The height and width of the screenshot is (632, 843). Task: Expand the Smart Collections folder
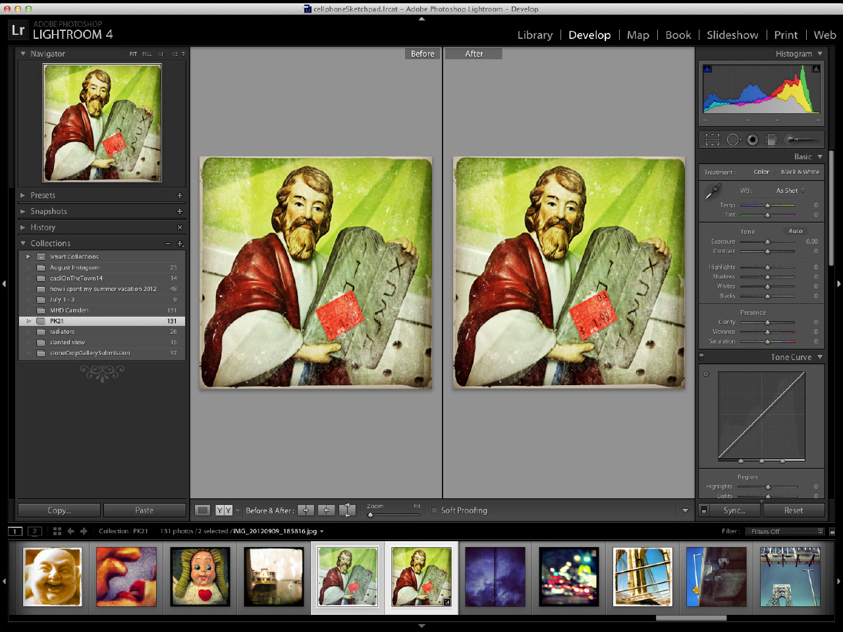click(x=28, y=257)
